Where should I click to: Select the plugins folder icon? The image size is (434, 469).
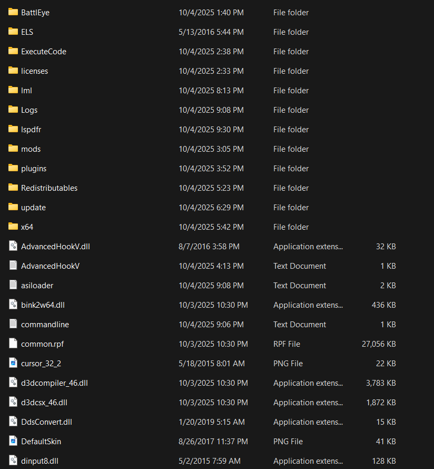[x=13, y=168]
